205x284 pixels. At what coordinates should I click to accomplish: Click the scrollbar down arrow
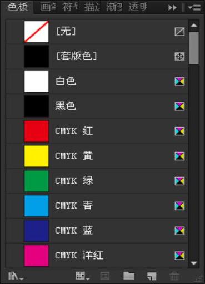point(194,263)
